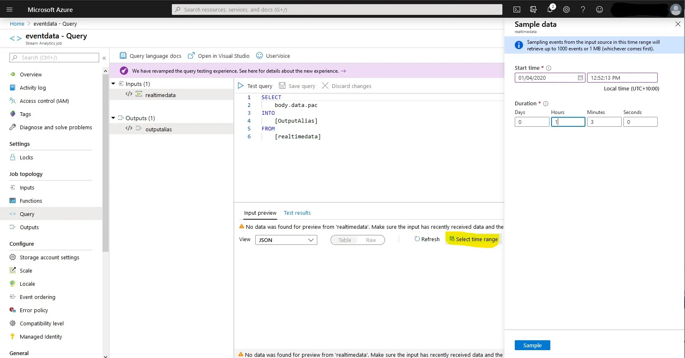The width and height of the screenshot is (685, 358).
Task: Click the Discard changes X icon
Action: pyautogui.click(x=325, y=86)
